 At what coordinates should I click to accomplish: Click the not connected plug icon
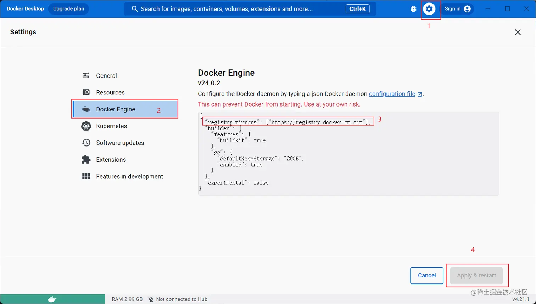coord(151,299)
